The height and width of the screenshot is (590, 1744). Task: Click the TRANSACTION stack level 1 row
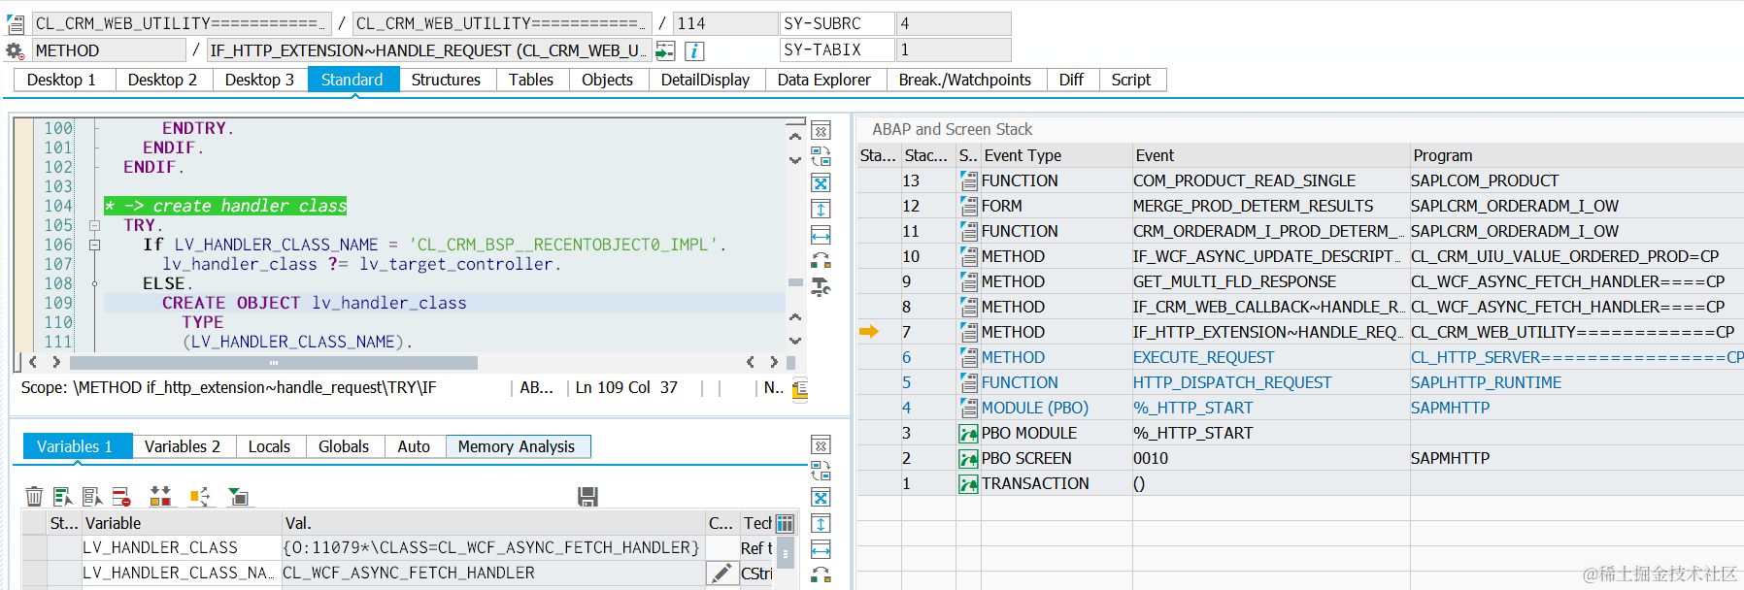[x=1300, y=483]
